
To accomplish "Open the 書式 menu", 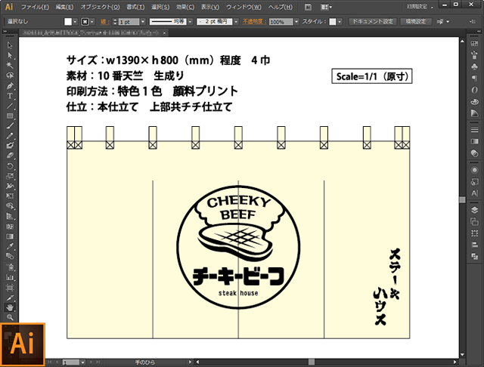I will tap(135, 7).
